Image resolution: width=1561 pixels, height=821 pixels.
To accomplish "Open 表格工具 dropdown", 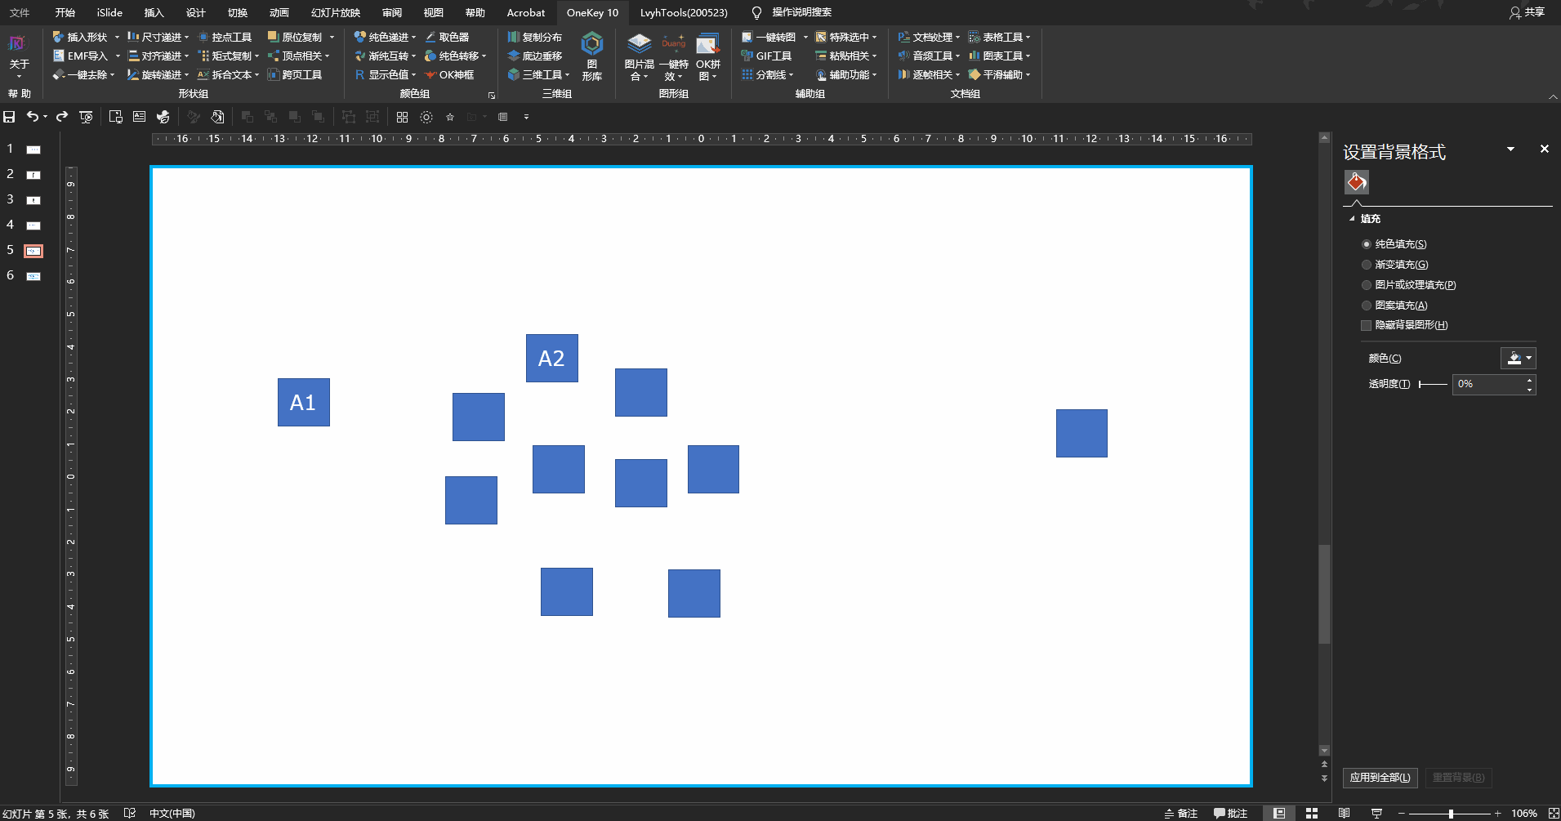I will click(999, 38).
